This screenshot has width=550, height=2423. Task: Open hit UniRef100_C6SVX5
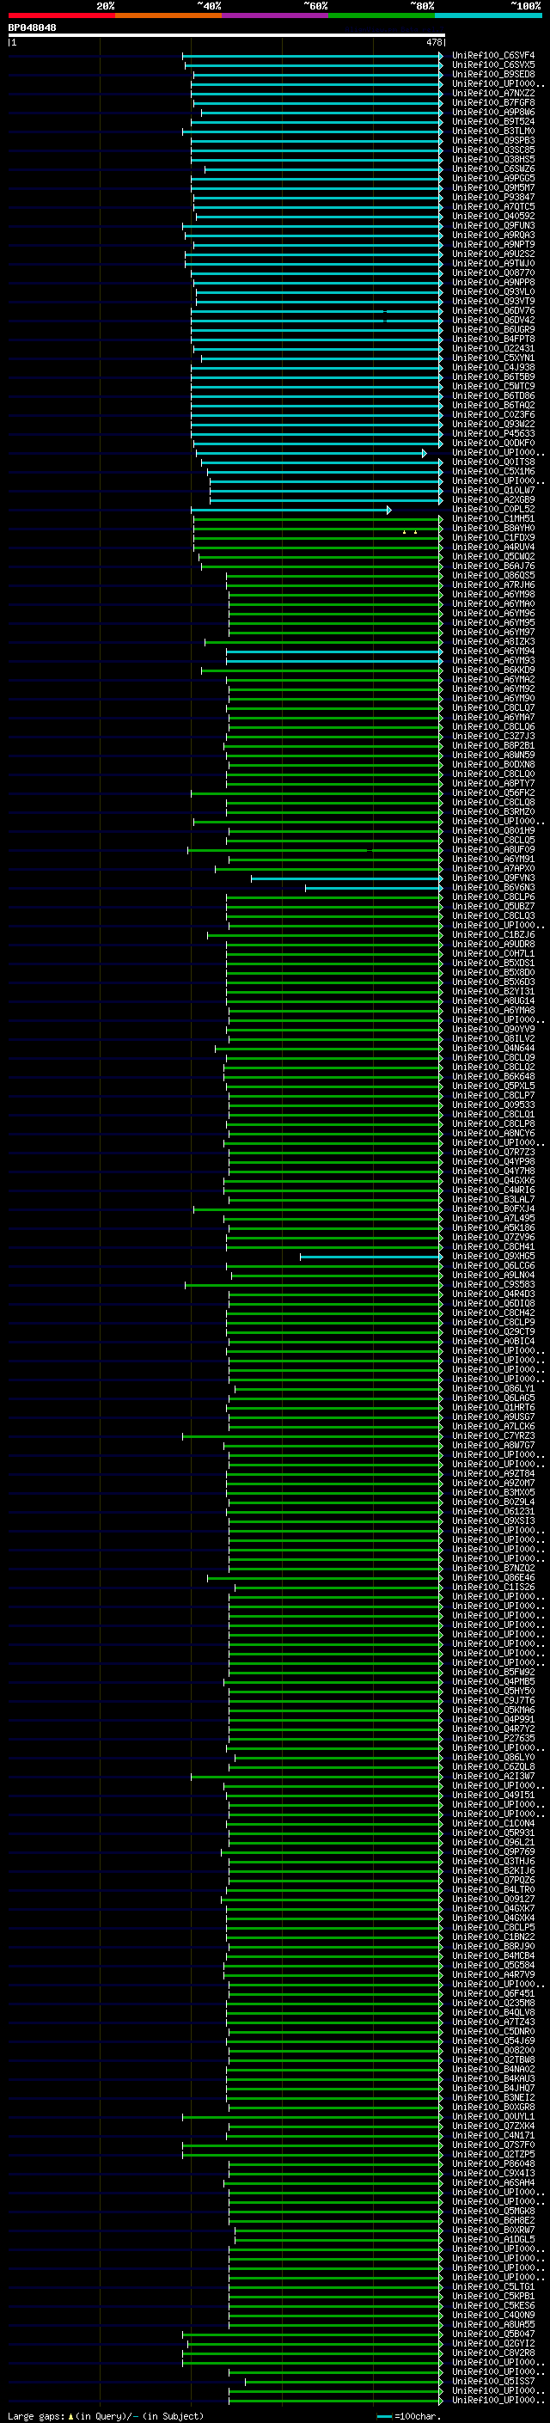click(x=493, y=65)
